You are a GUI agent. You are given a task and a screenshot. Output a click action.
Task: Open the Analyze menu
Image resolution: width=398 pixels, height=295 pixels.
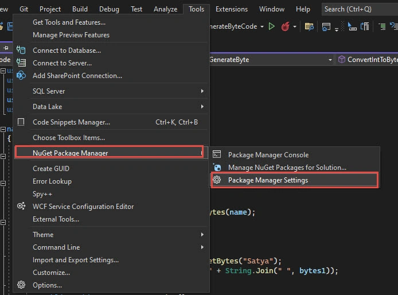[x=166, y=9]
